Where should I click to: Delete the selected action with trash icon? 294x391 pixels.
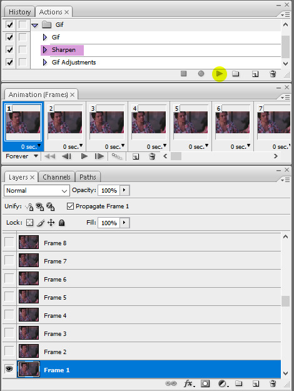pos(273,74)
